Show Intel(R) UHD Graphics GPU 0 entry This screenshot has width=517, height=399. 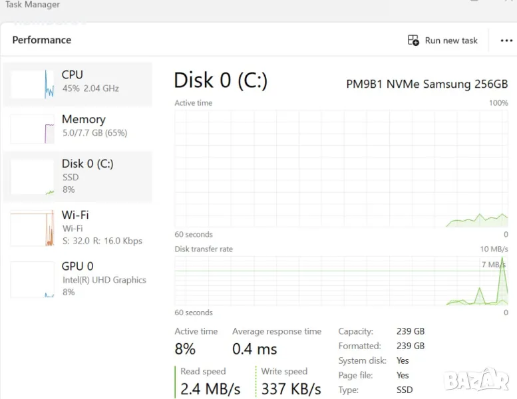pos(104,279)
